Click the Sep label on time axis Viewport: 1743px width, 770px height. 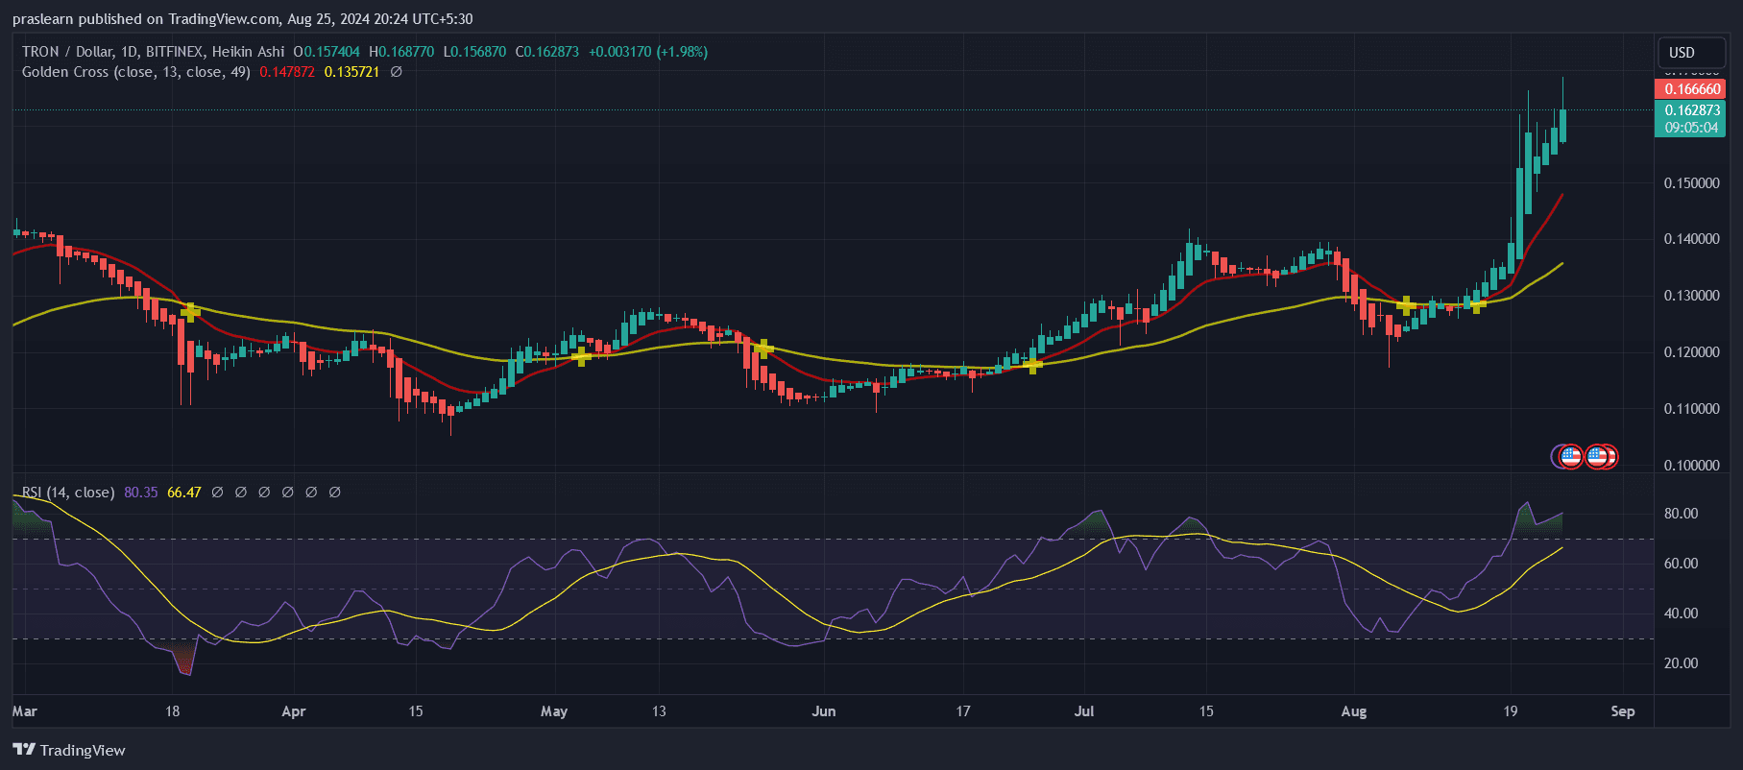(x=1623, y=711)
